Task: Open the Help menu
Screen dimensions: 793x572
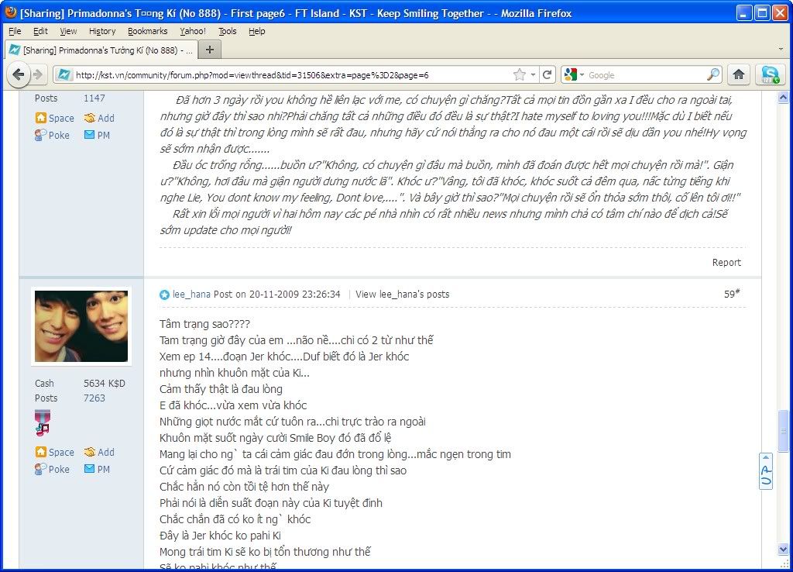Action: coord(257,31)
